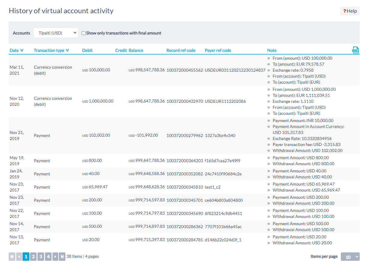Click payer ref code f165d7caa27e49f9
The width and height of the screenshot is (369, 265).
[223, 161]
